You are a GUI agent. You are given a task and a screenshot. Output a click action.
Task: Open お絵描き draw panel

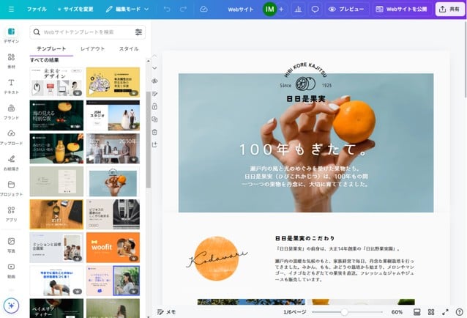point(11,163)
